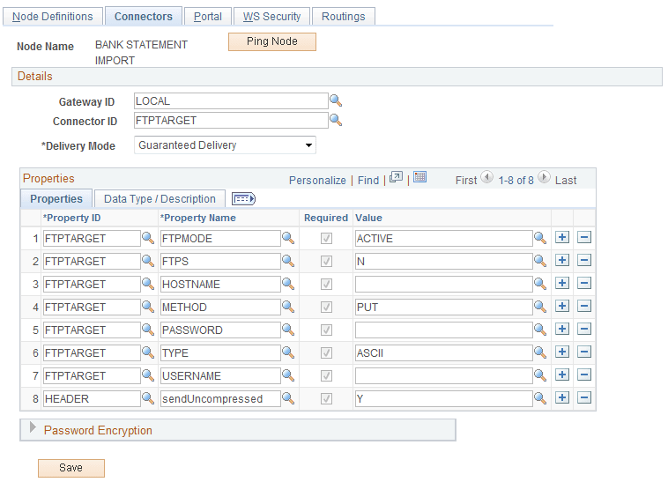Jump to First rows link
This screenshot has width=668, height=482.
coord(466,181)
